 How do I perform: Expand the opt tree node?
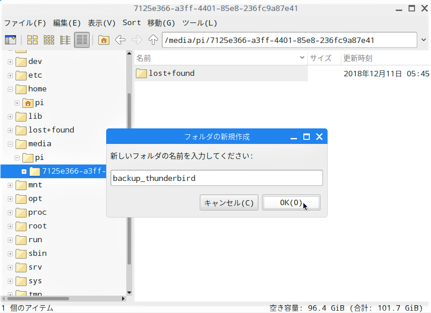tap(10, 199)
